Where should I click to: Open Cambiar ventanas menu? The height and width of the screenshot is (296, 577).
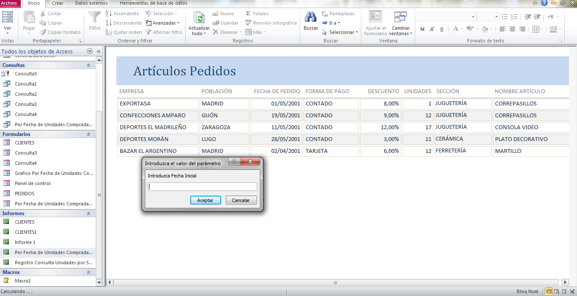401,23
